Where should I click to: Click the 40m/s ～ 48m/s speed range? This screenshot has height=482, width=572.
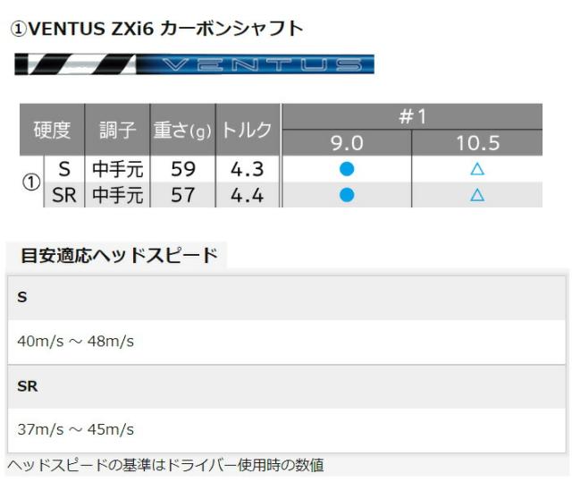tap(76, 342)
